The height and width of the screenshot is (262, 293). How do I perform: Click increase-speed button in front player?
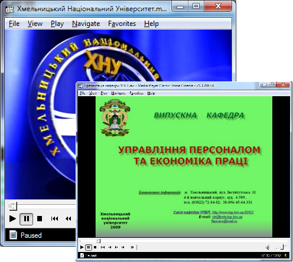116,247
